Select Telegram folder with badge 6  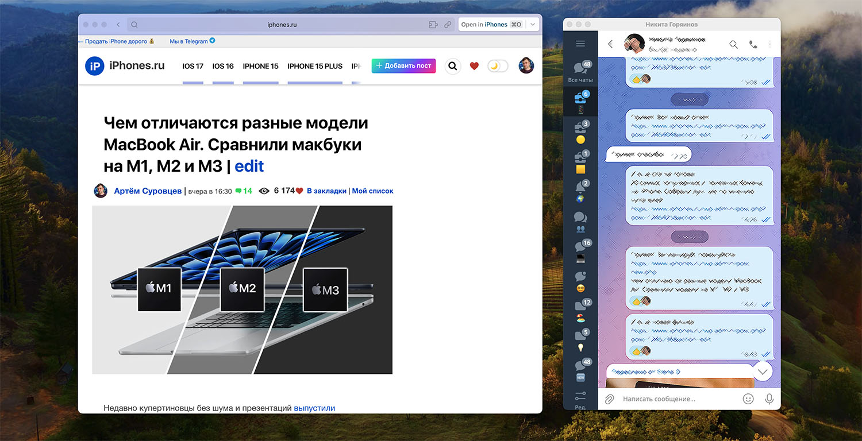(580, 102)
